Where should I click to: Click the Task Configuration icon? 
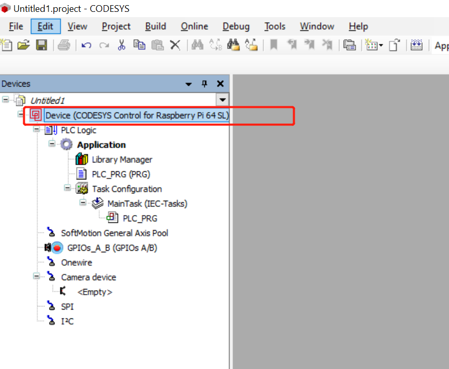point(82,188)
